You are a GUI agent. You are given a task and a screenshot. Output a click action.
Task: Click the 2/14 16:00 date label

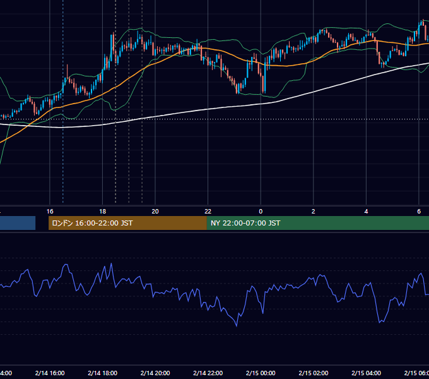pos(50,373)
